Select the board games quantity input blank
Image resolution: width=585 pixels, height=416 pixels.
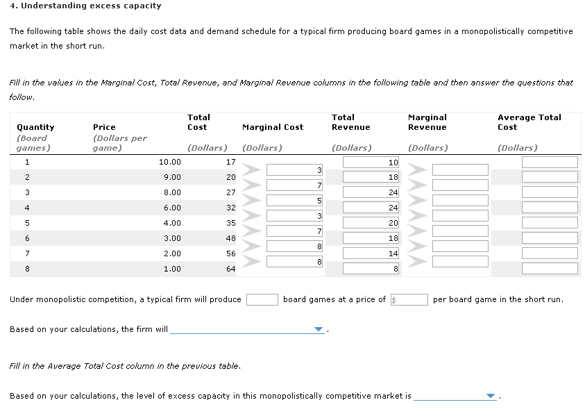262,299
